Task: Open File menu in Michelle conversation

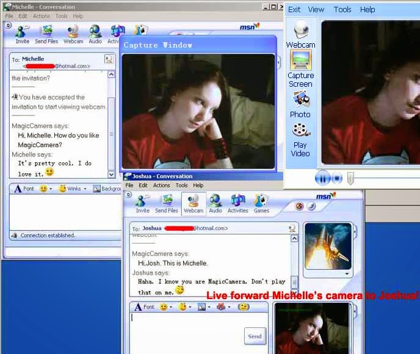Action: point(9,16)
